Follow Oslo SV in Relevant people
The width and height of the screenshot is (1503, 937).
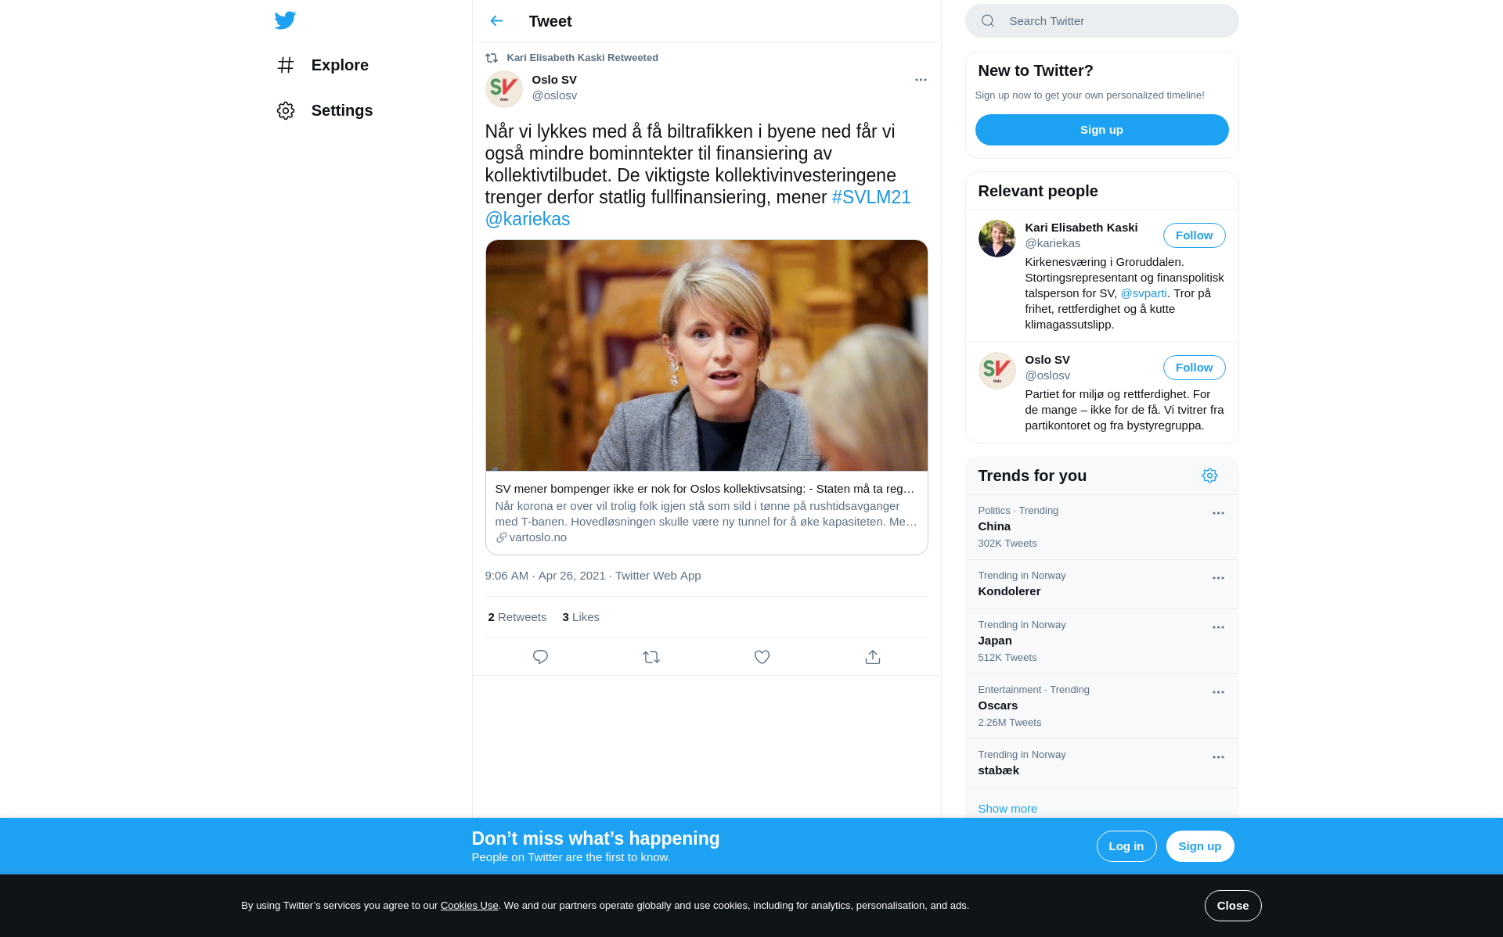(x=1194, y=368)
